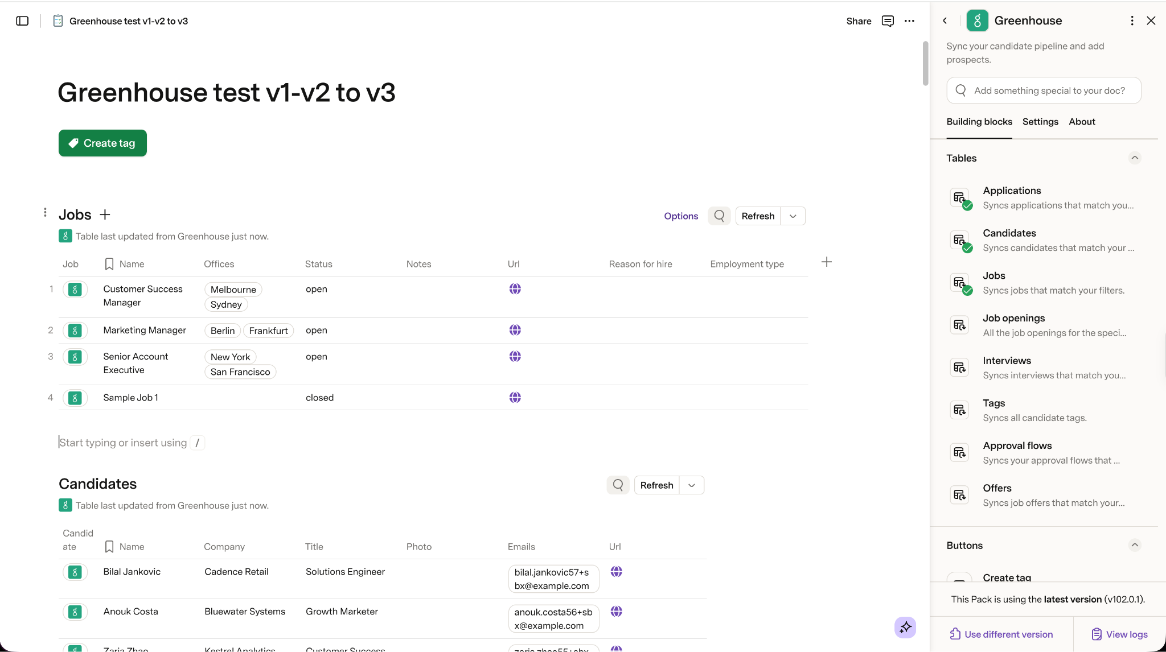Click the green Create tag button
This screenshot has width=1166, height=652.
pos(102,143)
